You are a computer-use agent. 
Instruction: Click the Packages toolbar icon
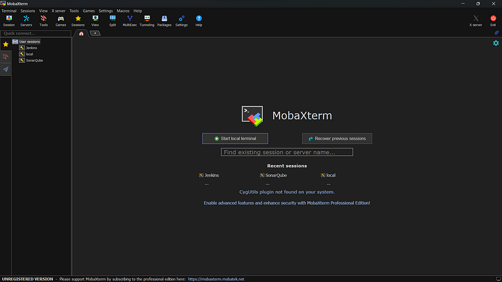pos(164,21)
